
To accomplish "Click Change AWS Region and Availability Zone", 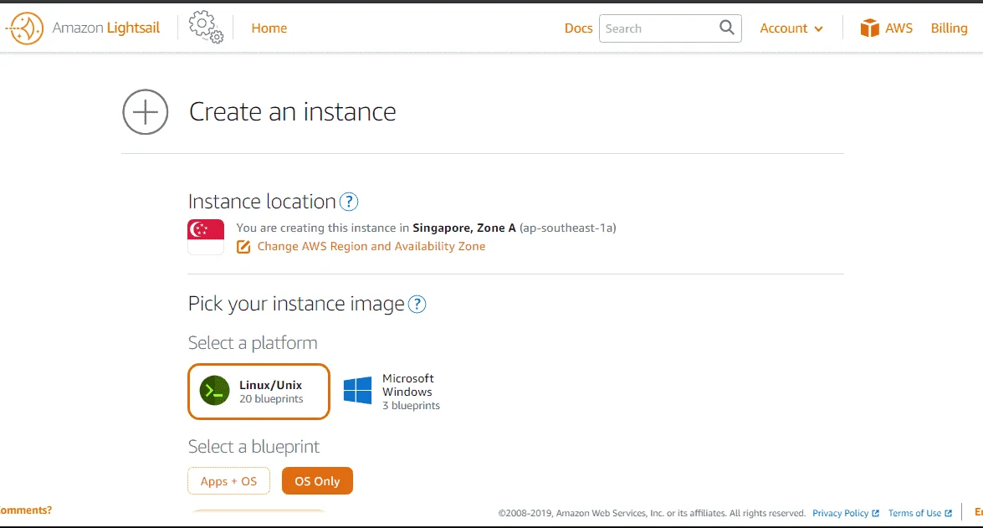I will [371, 247].
